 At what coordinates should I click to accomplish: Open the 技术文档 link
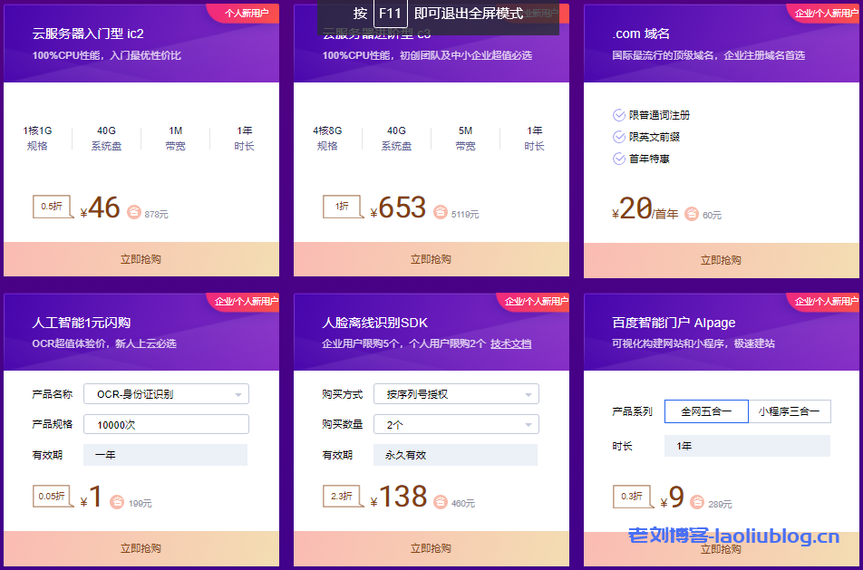pyautogui.click(x=511, y=343)
